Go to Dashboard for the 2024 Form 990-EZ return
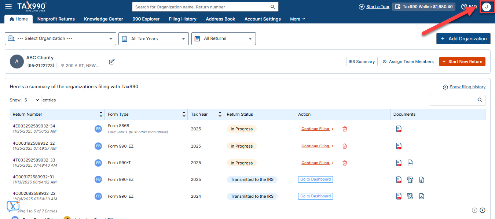 tap(315, 196)
